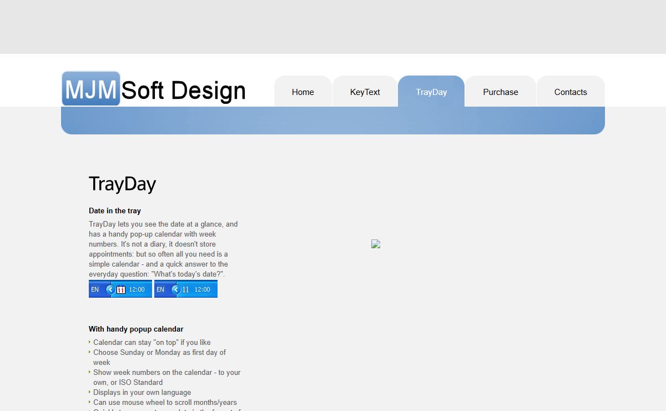
Task: Click the 'Date in the tray' heading
Action: tap(115, 211)
